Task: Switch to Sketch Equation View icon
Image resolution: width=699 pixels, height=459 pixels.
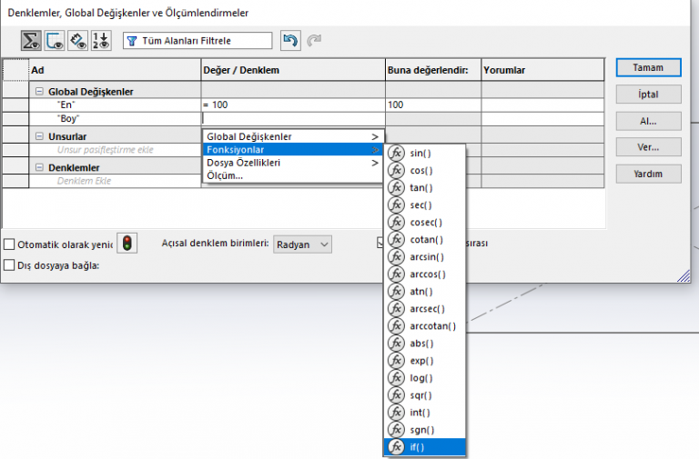Action: click(x=54, y=41)
